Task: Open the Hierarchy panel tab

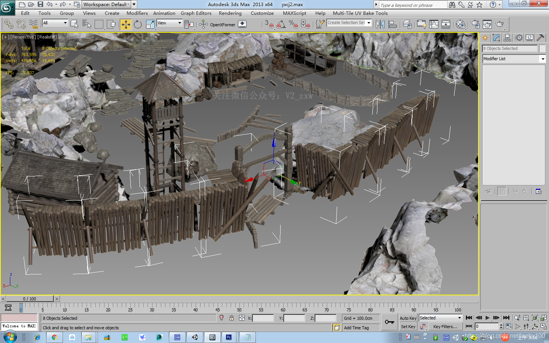Action: pyautogui.click(x=507, y=38)
